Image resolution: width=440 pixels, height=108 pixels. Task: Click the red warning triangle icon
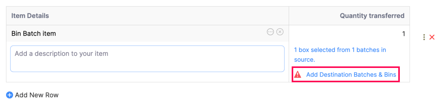coord(298,75)
